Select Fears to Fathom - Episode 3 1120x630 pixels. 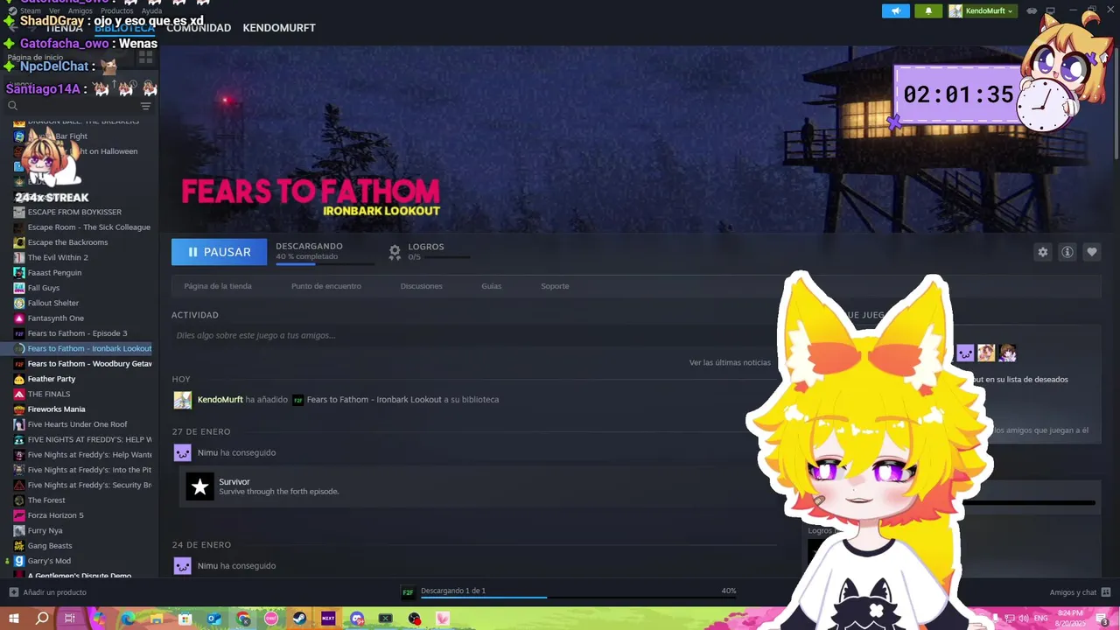point(77,333)
